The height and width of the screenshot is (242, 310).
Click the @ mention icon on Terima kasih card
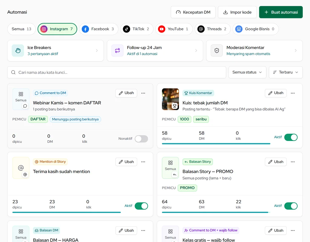pyautogui.click(x=21, y=168)
